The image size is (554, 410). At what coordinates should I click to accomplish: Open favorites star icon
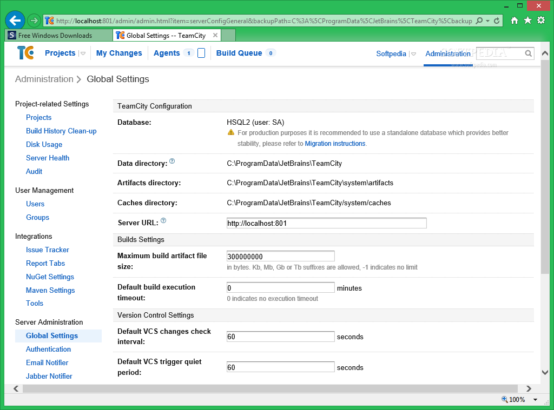[527, 20]
